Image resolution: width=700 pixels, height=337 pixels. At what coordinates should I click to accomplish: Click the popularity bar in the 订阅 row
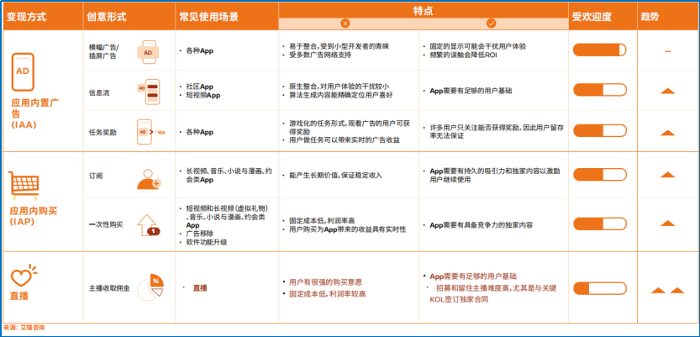click(600, 178)
